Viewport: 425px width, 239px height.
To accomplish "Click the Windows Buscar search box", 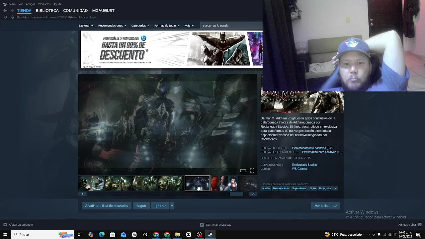I will coord(42,235).
